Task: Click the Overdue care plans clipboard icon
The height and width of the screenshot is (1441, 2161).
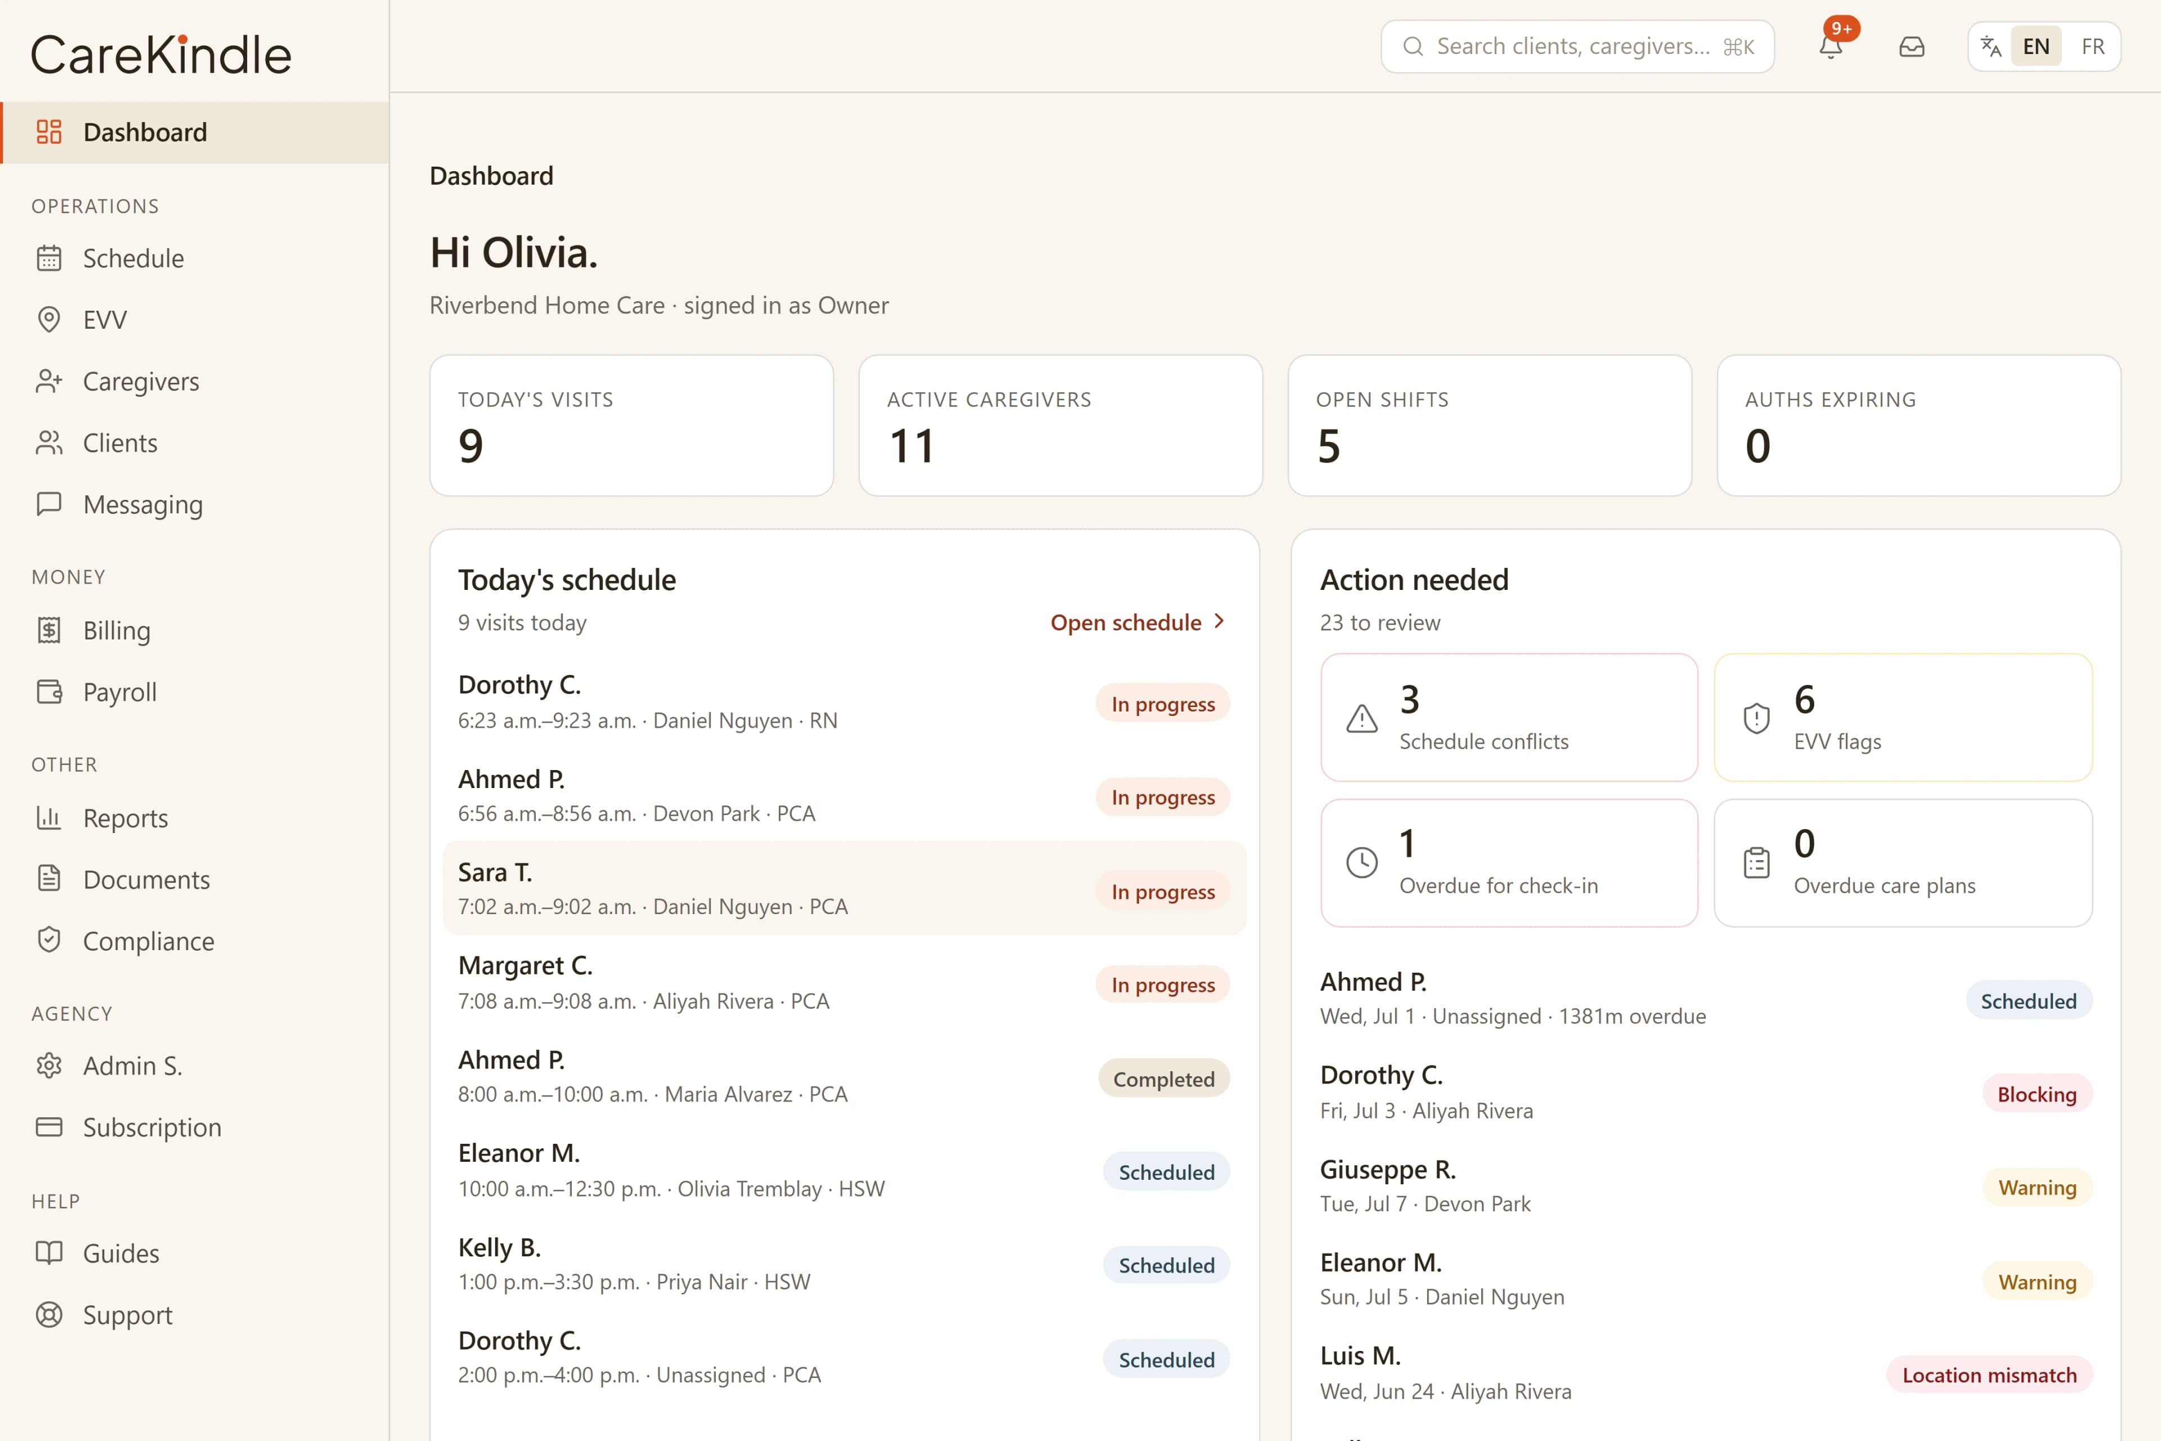Action: coord(1756,862)
